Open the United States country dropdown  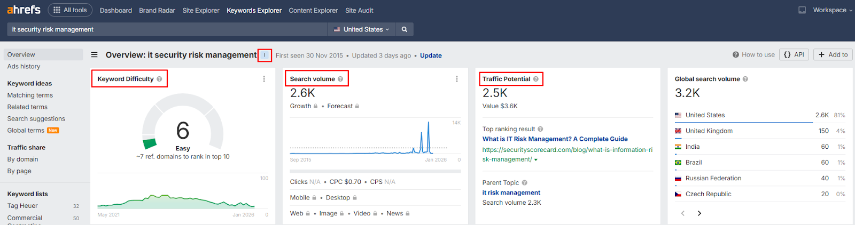click(x=361, y=29)
